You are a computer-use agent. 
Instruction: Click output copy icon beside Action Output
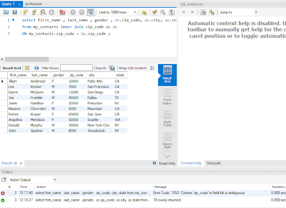pyautogui.click(x=4, y=180)
